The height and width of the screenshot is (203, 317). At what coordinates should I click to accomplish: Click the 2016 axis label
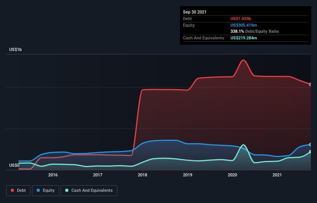pos(53,175)
